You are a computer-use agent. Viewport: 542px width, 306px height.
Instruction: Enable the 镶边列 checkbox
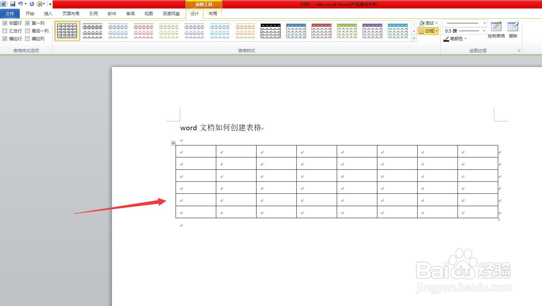28,39
